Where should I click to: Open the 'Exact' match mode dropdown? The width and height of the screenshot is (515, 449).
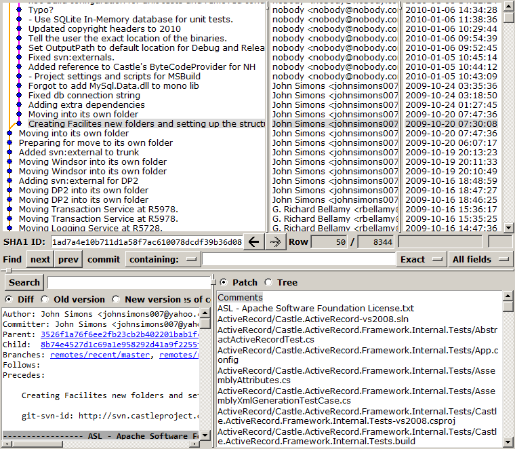(421, 259)
